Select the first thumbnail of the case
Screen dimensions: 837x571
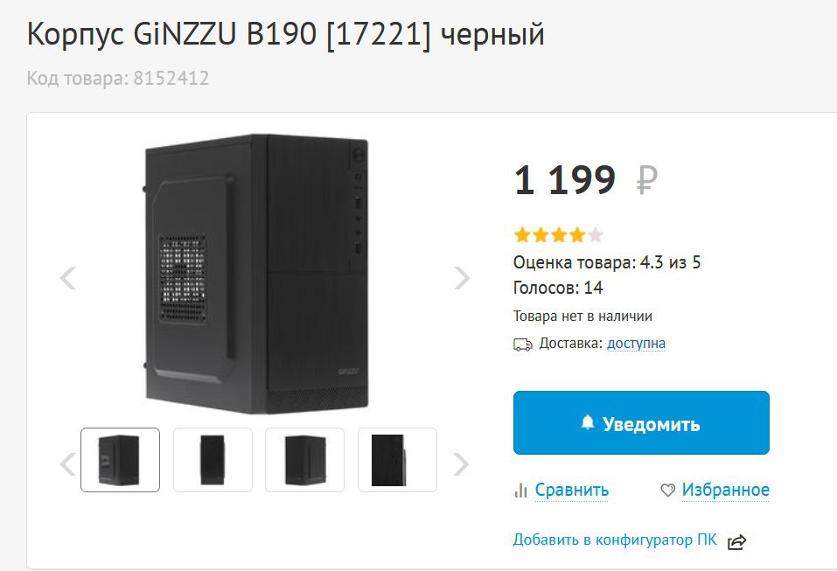(x=120, y=459)
